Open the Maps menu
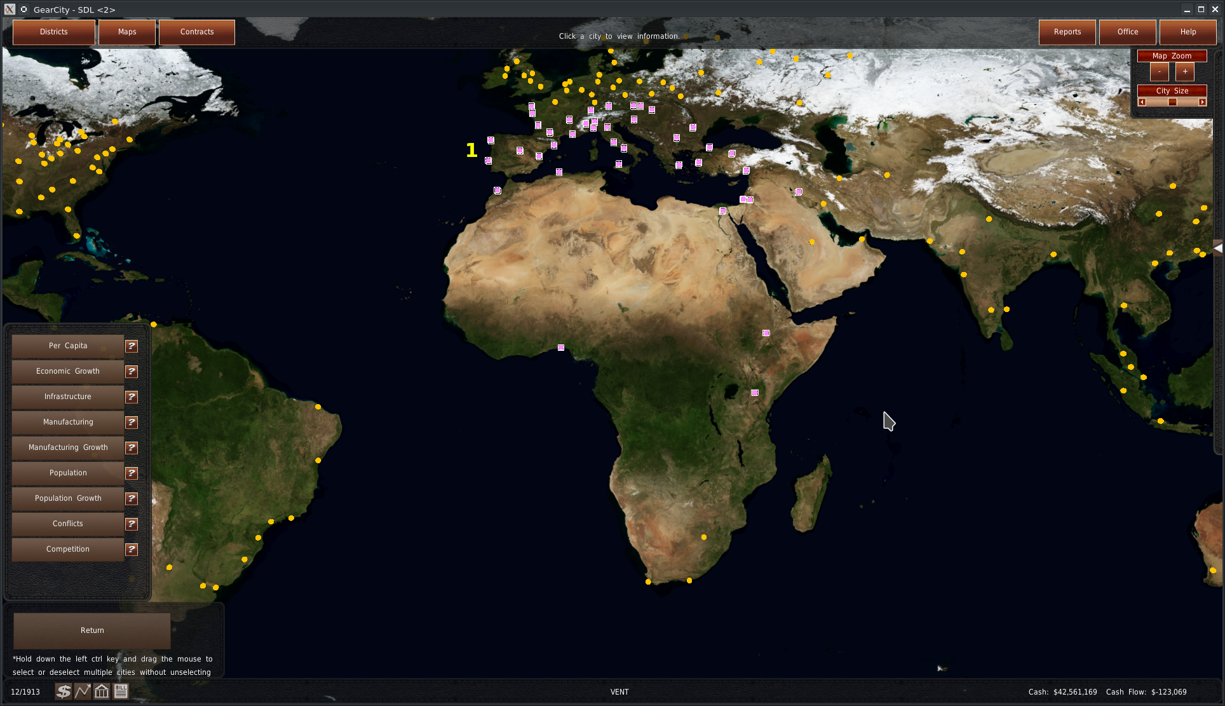The image size is (1225, 706). tap(127, 32)
